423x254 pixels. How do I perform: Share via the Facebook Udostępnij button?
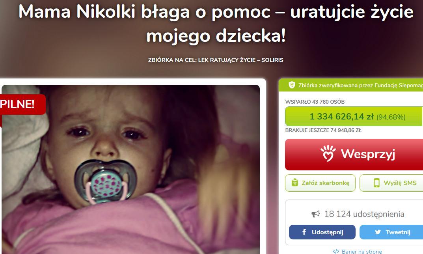322,232
